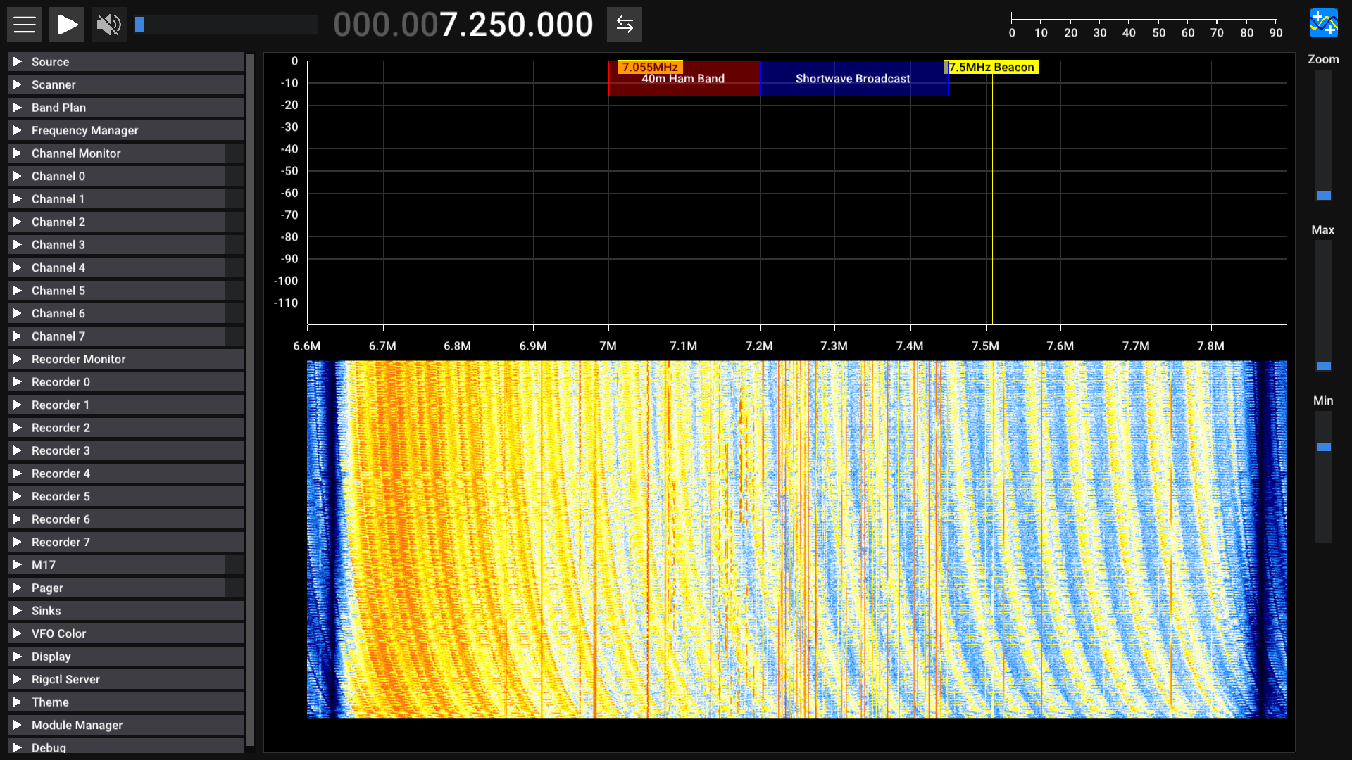
Task: Open the Module Manager menu entry
Action: tap(77, 725)
